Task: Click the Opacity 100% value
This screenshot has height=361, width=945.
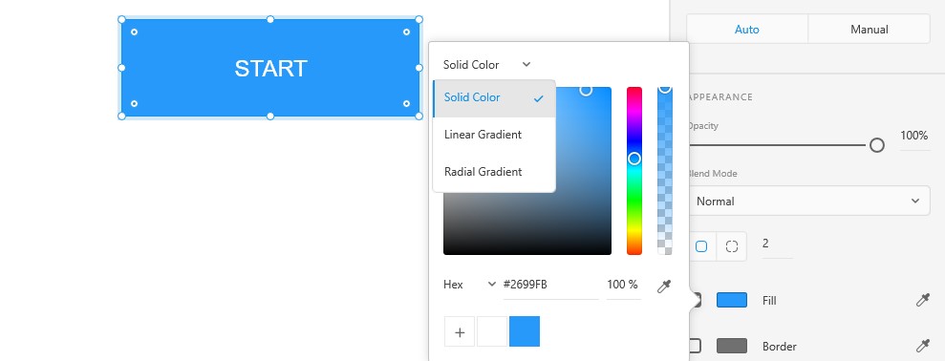Action: [x=914, y=137]
